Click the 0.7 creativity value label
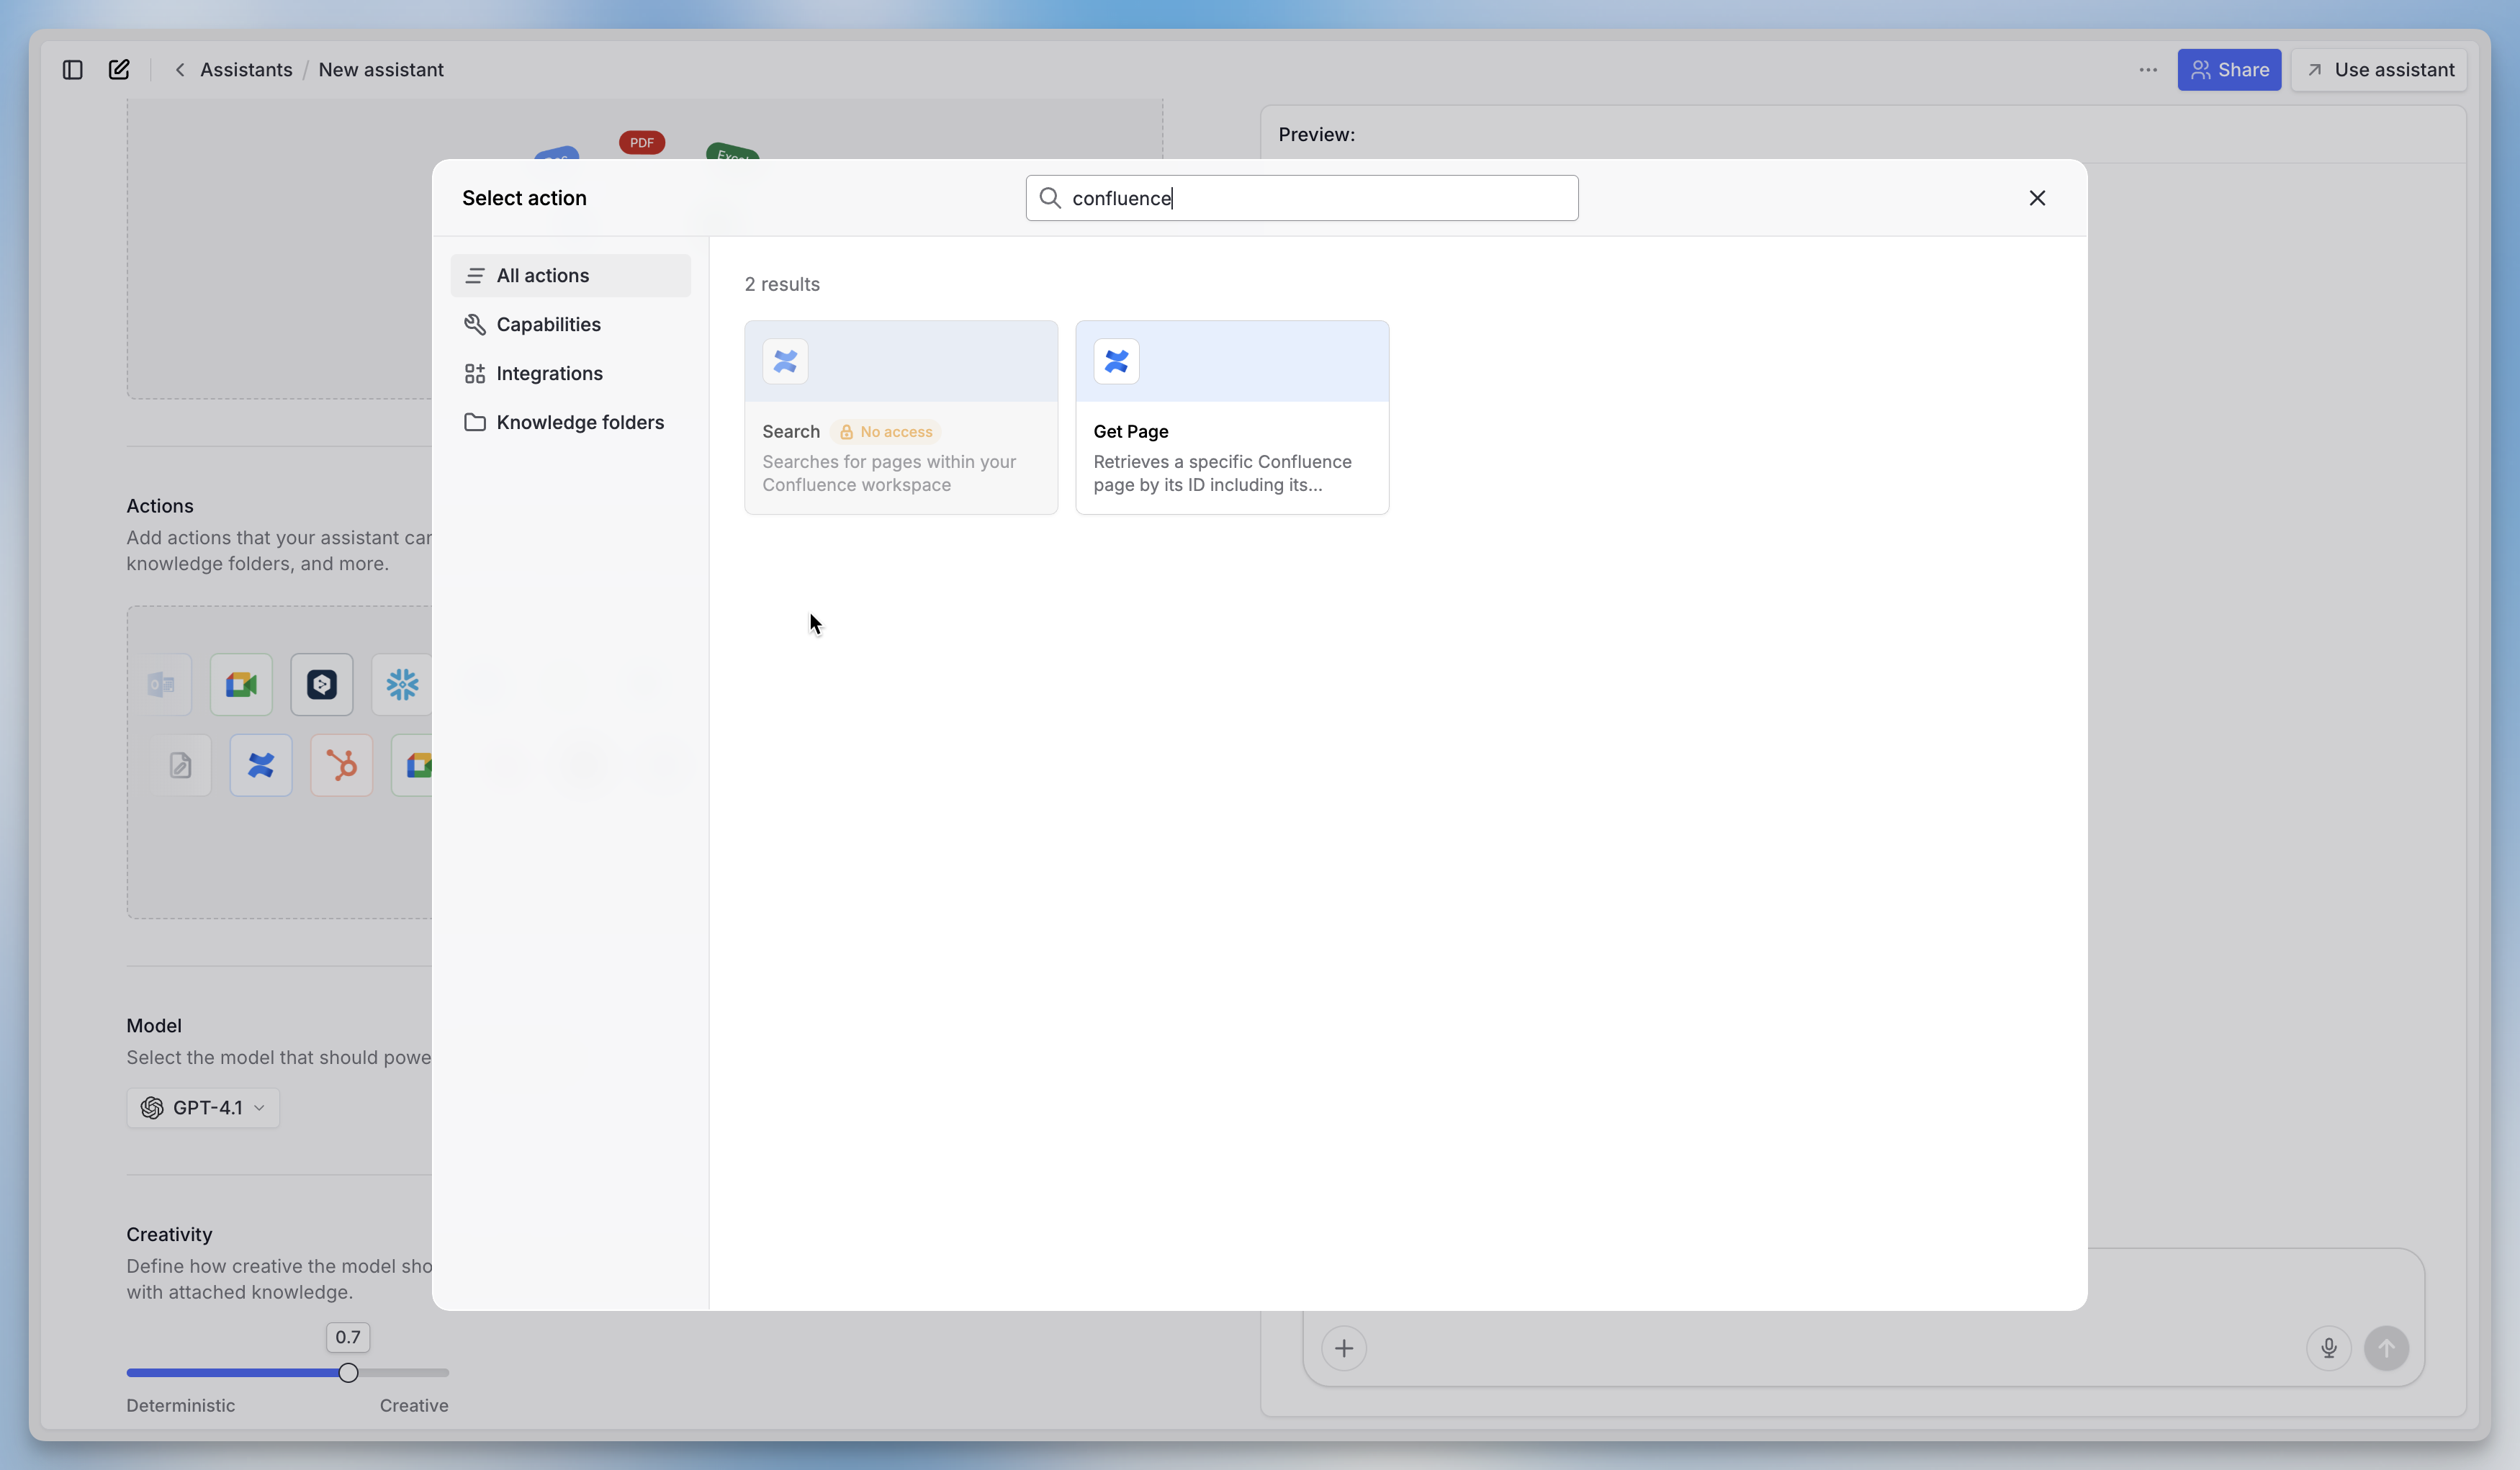 (x=348, y=1338)
